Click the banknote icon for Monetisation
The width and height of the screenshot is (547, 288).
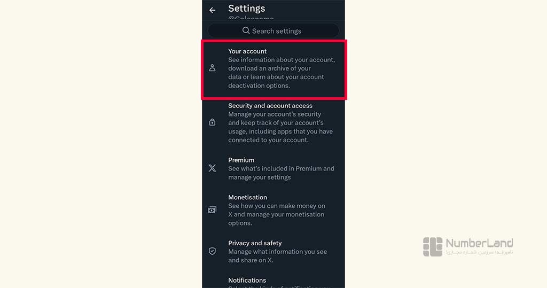coord(212,210)
